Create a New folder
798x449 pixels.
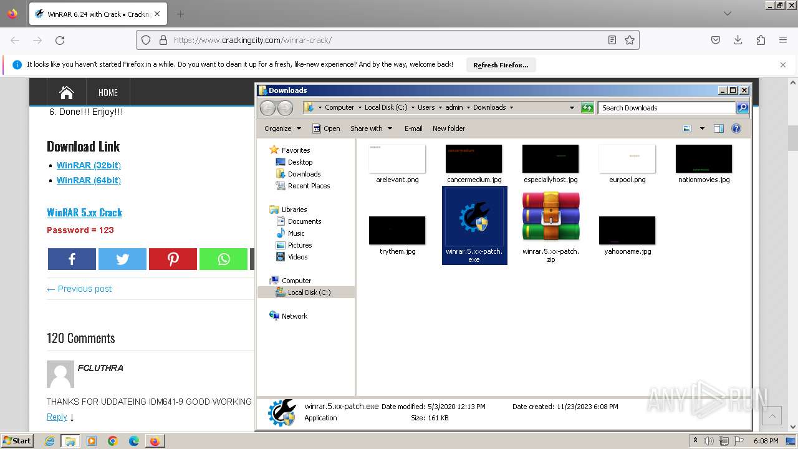449,128
